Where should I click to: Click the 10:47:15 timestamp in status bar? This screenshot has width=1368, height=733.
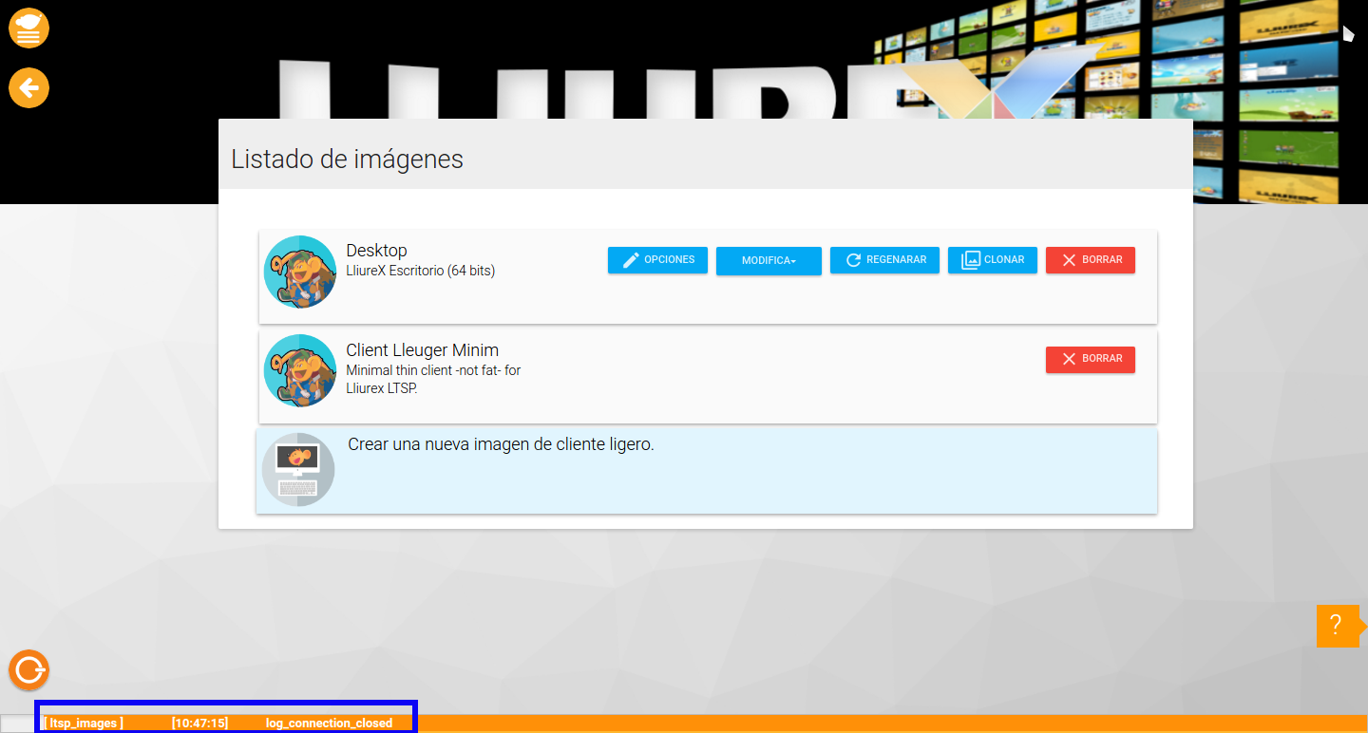pos(199,724)
